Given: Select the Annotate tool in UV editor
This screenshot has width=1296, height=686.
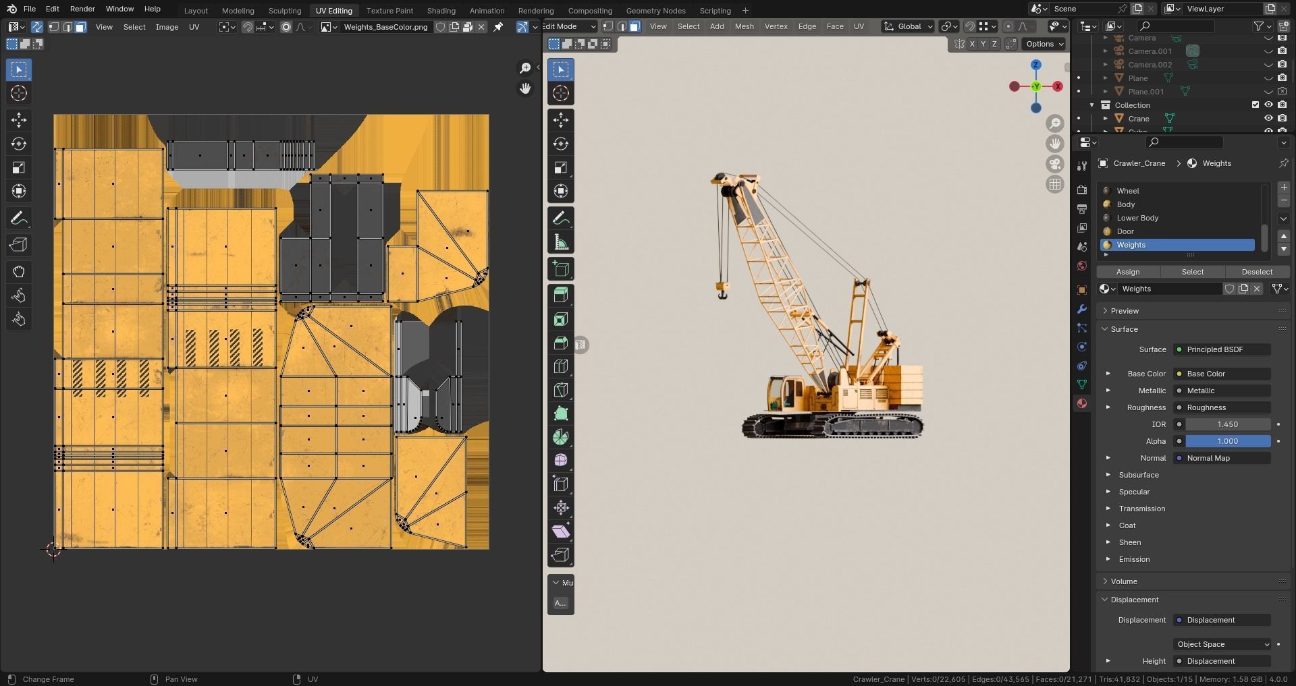Looking at the screenshot, I should 19,219.
